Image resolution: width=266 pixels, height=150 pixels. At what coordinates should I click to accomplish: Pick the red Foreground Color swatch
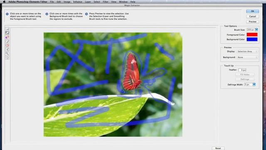coord(252,35)
